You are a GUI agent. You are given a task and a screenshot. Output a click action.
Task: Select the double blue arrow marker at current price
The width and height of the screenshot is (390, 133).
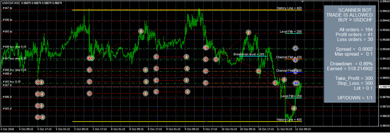[x=296, y=83]
